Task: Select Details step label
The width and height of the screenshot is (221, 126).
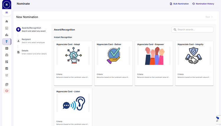Action: [25, 51]
